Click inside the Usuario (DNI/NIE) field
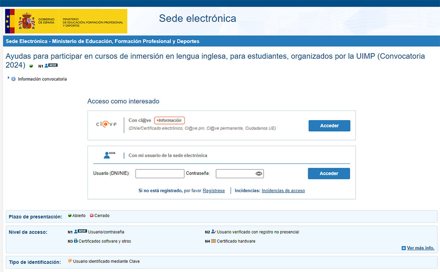Image resolution: width=440 pixels, height=272 pixels. 160,173
